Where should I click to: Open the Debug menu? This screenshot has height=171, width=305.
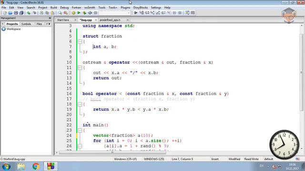click(x=64, y=8)
